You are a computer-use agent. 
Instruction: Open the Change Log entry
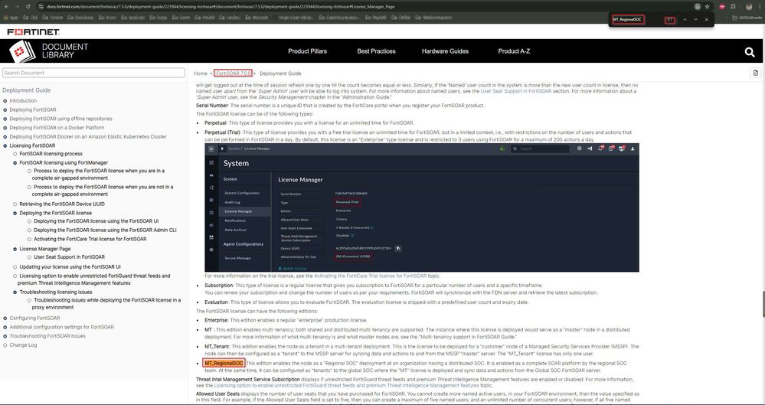pyautogui.click(x=23, y=345)
